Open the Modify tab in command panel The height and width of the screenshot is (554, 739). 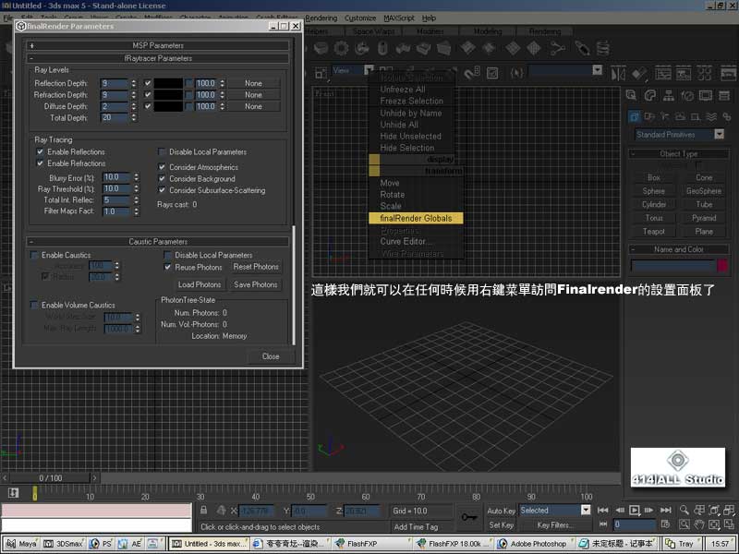point(650,96)
